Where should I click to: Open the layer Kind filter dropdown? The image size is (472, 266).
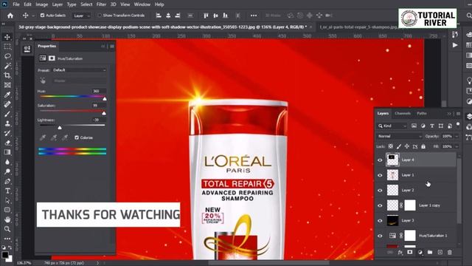392,126
